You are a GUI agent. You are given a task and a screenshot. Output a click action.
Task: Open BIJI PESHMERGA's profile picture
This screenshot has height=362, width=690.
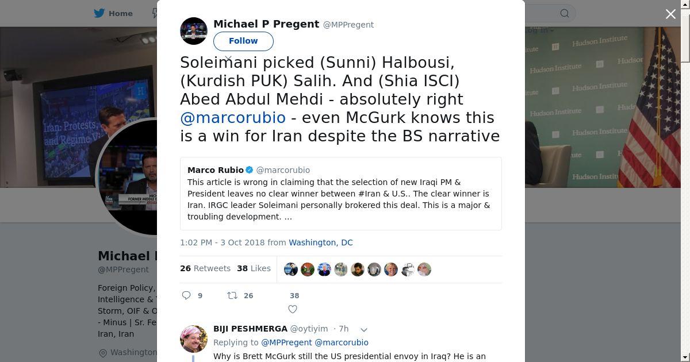pyautogui.click(x=194, y=338)
